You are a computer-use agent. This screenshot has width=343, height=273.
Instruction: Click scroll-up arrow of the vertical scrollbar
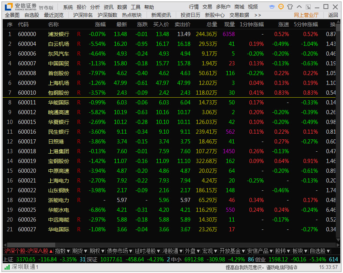coord(338,22)
